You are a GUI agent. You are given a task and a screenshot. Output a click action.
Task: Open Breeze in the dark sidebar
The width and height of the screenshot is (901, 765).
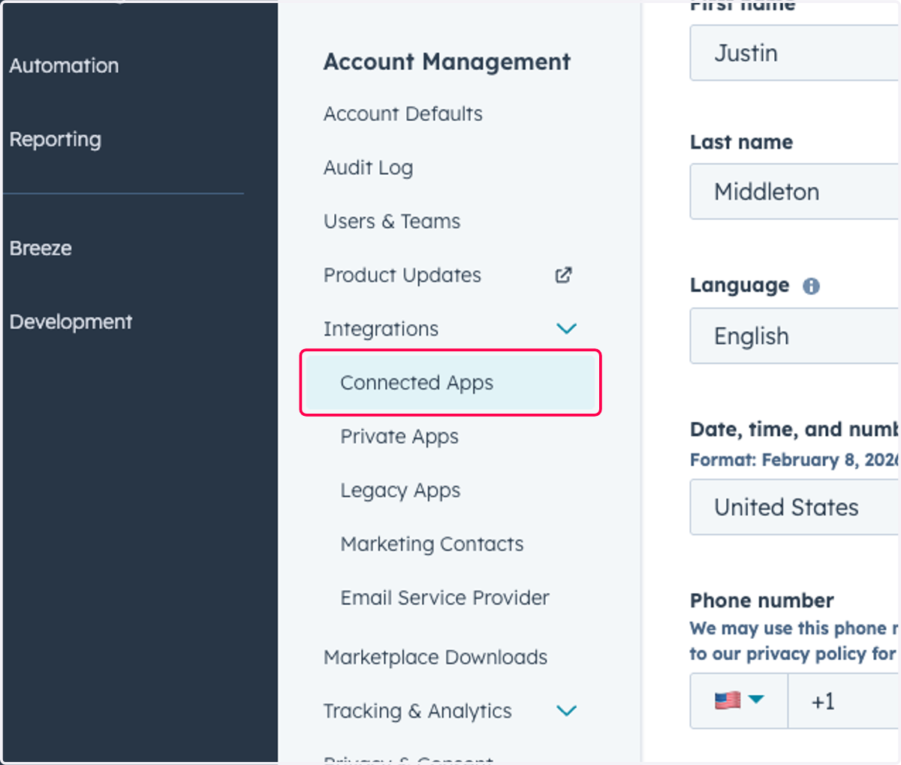pyautogui.click(x=41, y=248)
